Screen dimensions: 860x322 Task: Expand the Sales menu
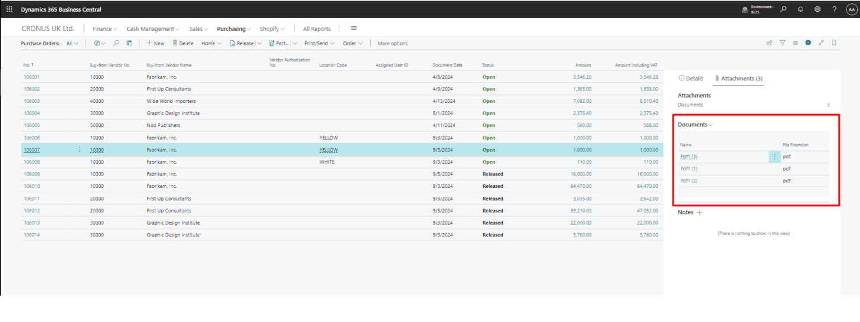(199, 29)
